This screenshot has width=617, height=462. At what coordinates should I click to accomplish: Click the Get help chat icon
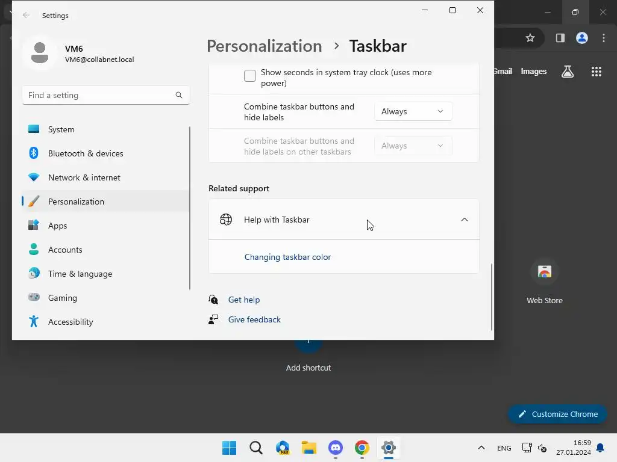(213, 300)
